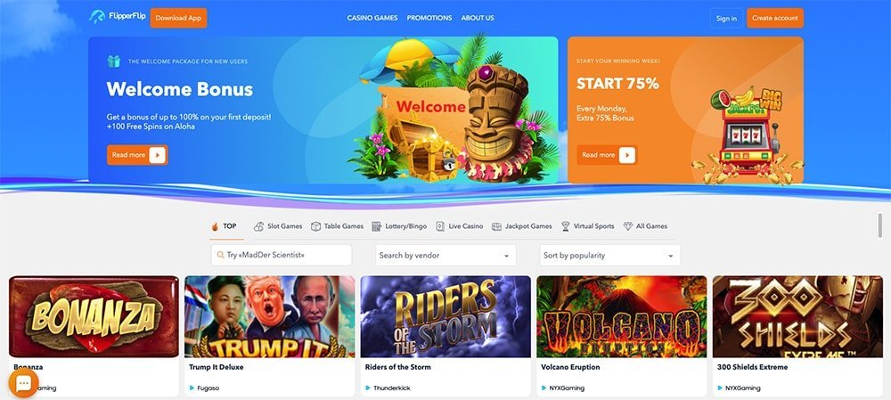Click the Slot Games category icon
The height and width of the screenshot is (400, 891).
tap(258, 226)
